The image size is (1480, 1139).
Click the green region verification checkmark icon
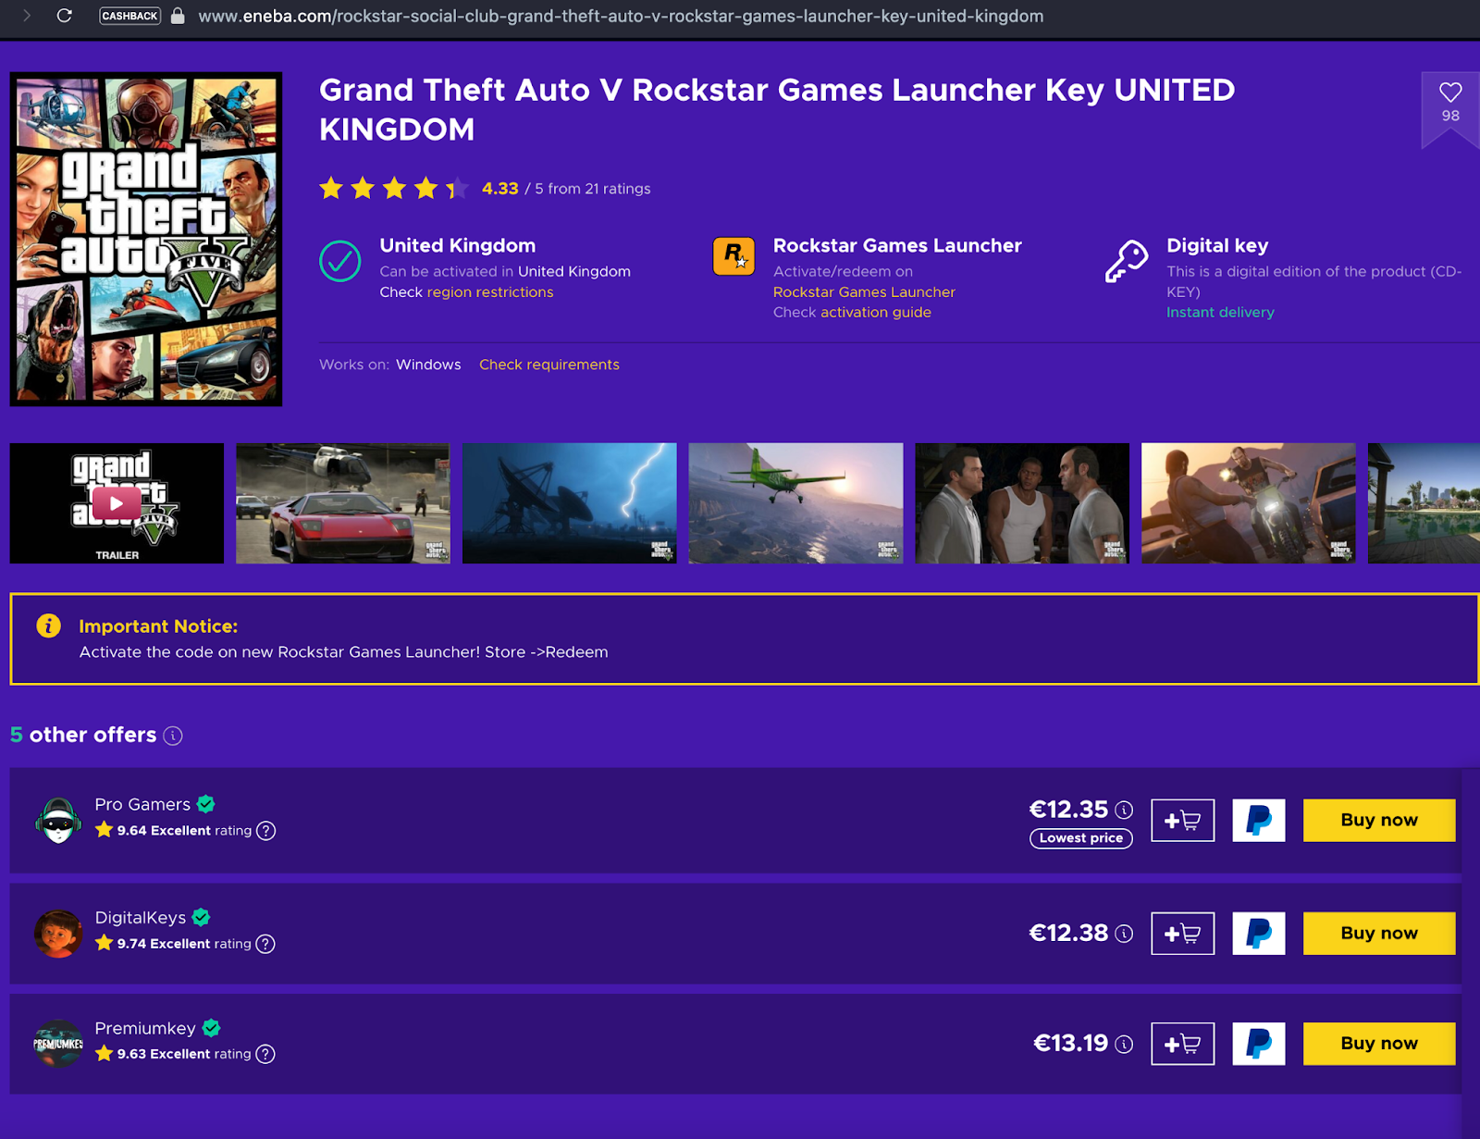339,262
